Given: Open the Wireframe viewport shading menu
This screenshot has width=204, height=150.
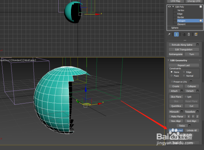Looking at the screenshot, I should [29, 60].
